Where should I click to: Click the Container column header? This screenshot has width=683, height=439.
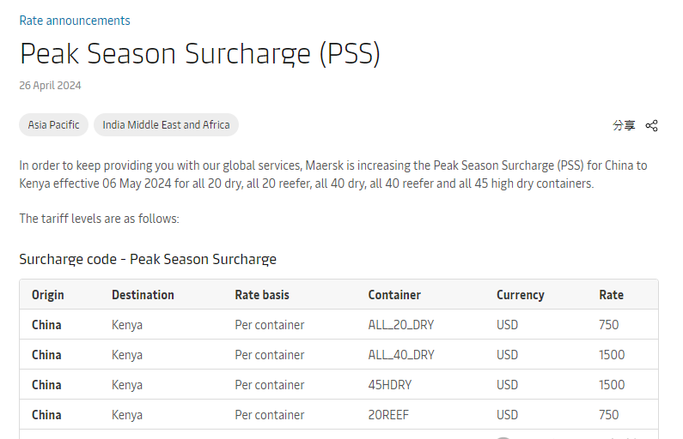point(394,295)
